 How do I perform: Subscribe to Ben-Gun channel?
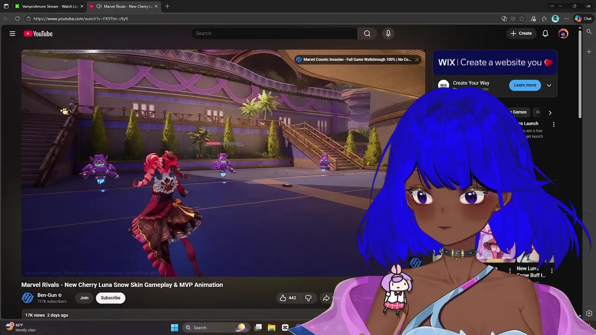tap(110, 298)
